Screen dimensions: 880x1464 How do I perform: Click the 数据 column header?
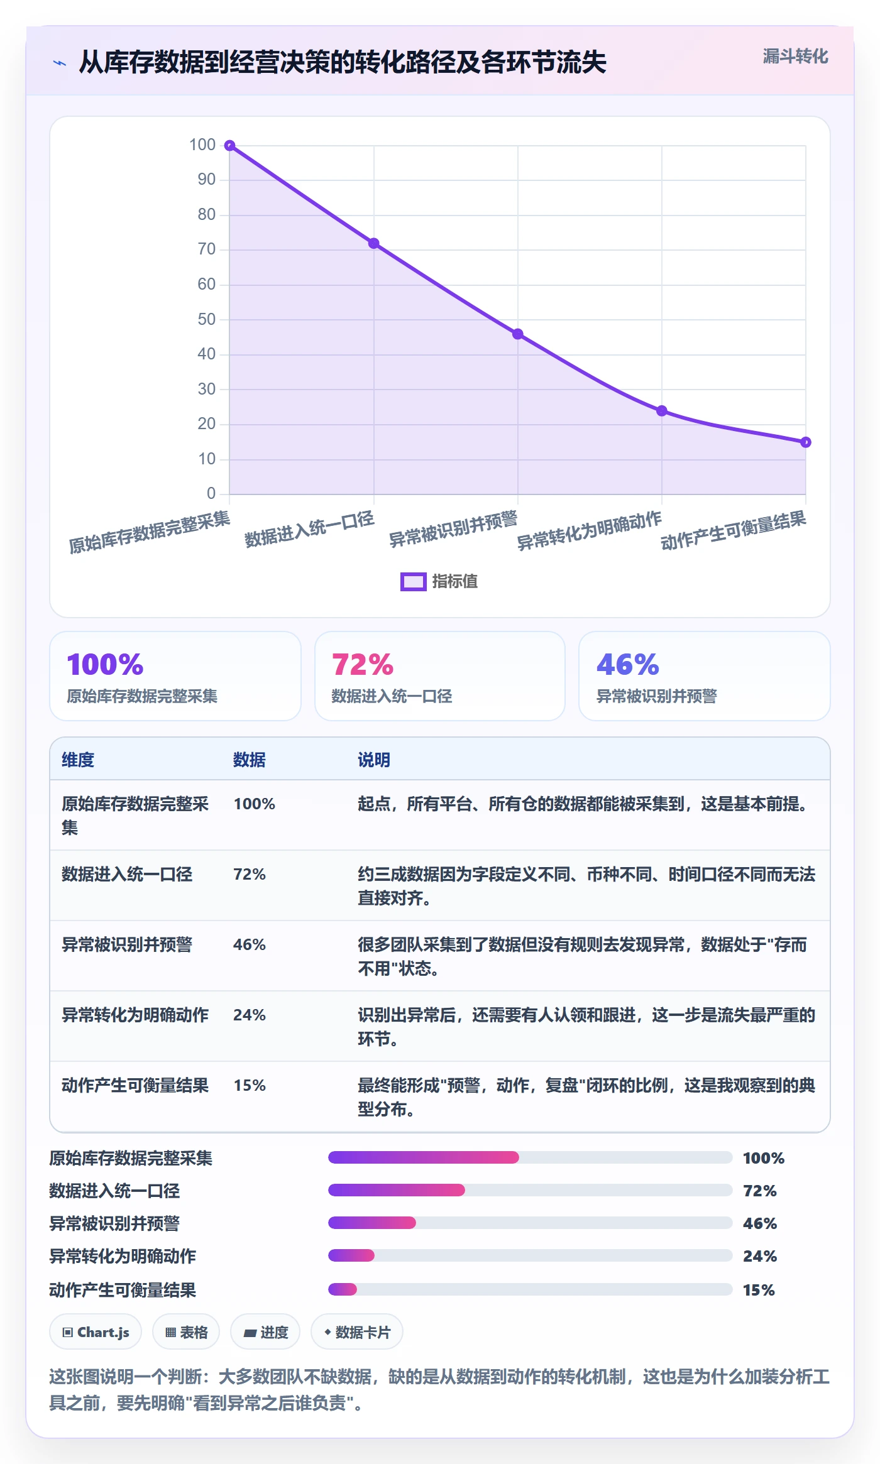(250, 760)
